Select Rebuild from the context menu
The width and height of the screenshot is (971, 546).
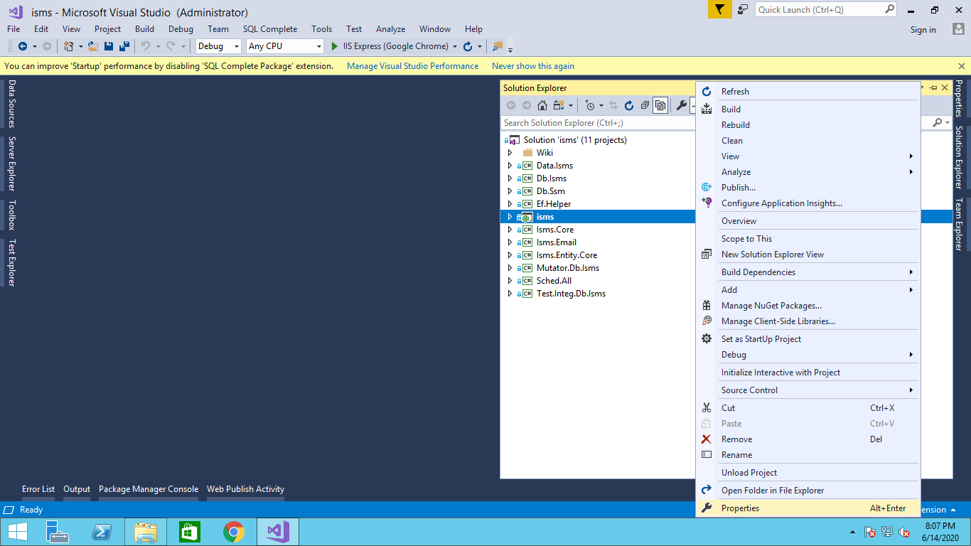[x=808, y=125]
